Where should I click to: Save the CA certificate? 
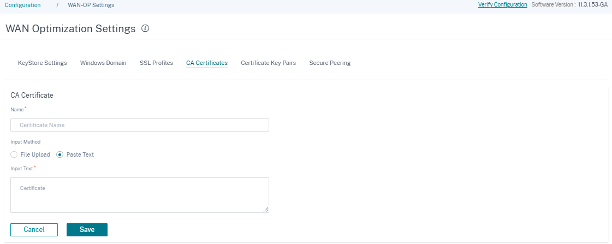87,230
